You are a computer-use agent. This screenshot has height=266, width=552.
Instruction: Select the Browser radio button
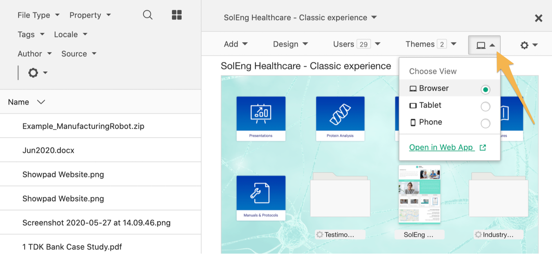coord(485,90)
